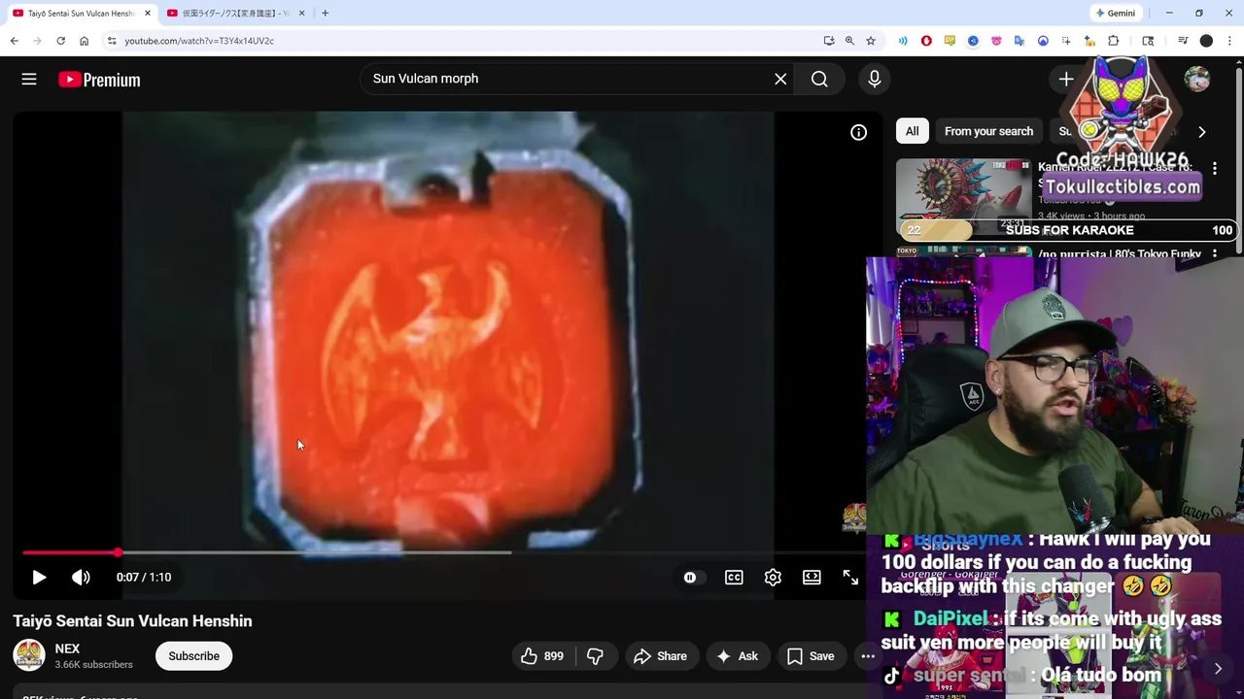Switch to theater mode
Viewport: 1244px width, 699px height.
pyautogui.click(x=812, y=577)
